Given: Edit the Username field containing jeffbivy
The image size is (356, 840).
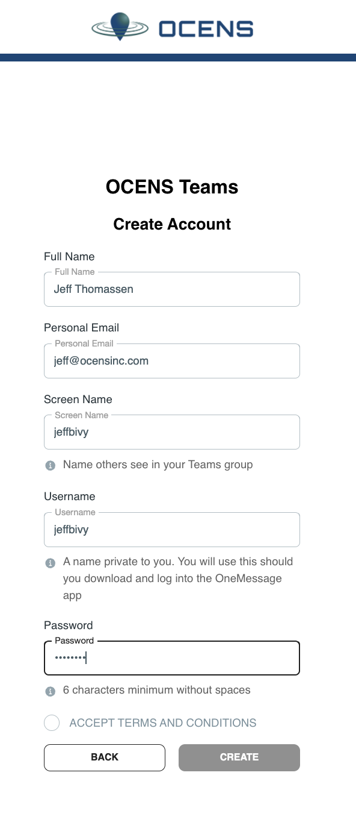Looking at the screenshot, I should pos(172,530).
